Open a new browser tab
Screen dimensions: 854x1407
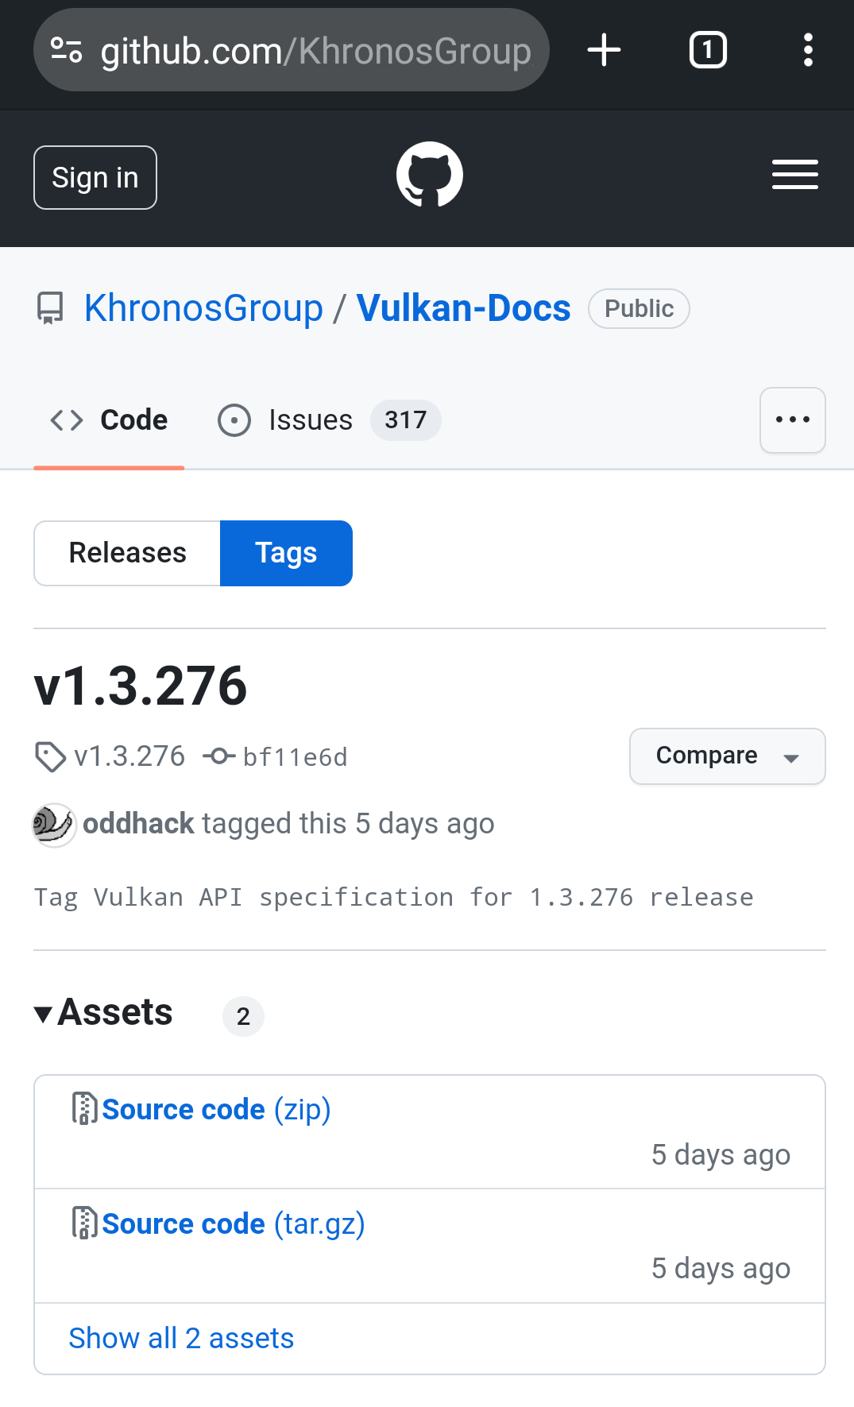coord(604,50)
